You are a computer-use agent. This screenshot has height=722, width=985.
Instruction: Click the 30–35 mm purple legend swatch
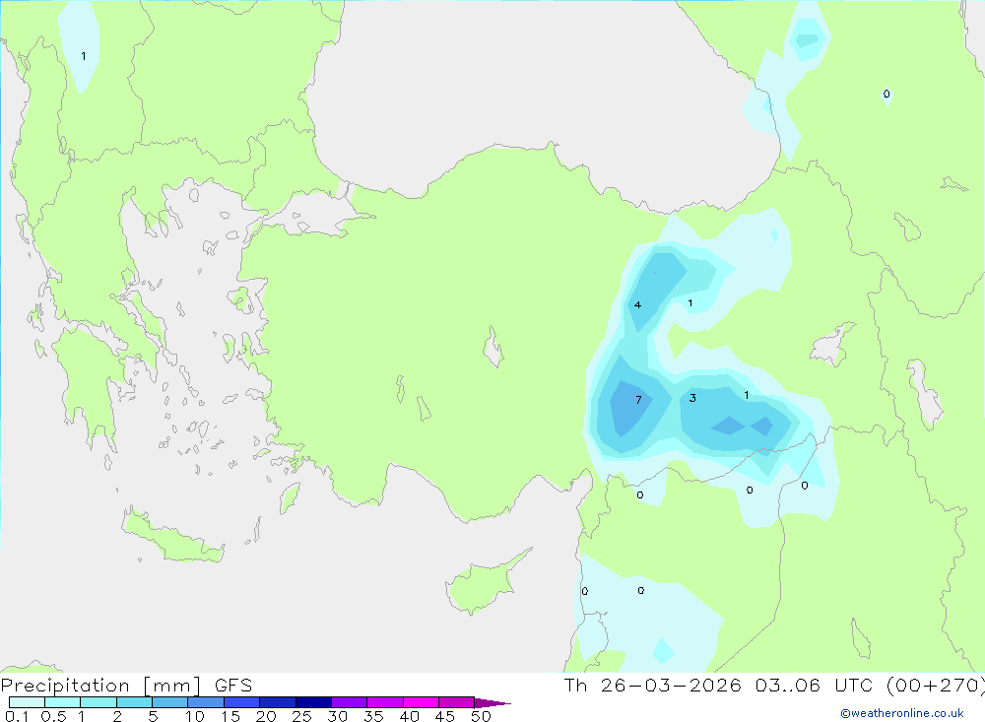tap(349, 702)
